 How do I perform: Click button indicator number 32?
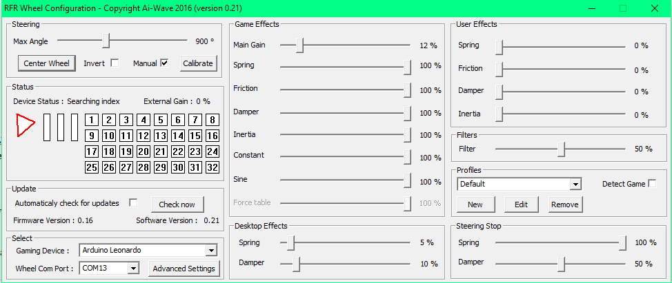212,167
